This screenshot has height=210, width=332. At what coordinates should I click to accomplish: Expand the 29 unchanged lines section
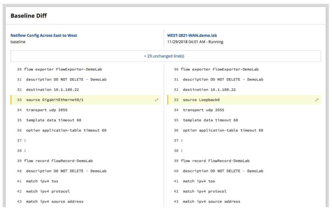pos(166,56)
